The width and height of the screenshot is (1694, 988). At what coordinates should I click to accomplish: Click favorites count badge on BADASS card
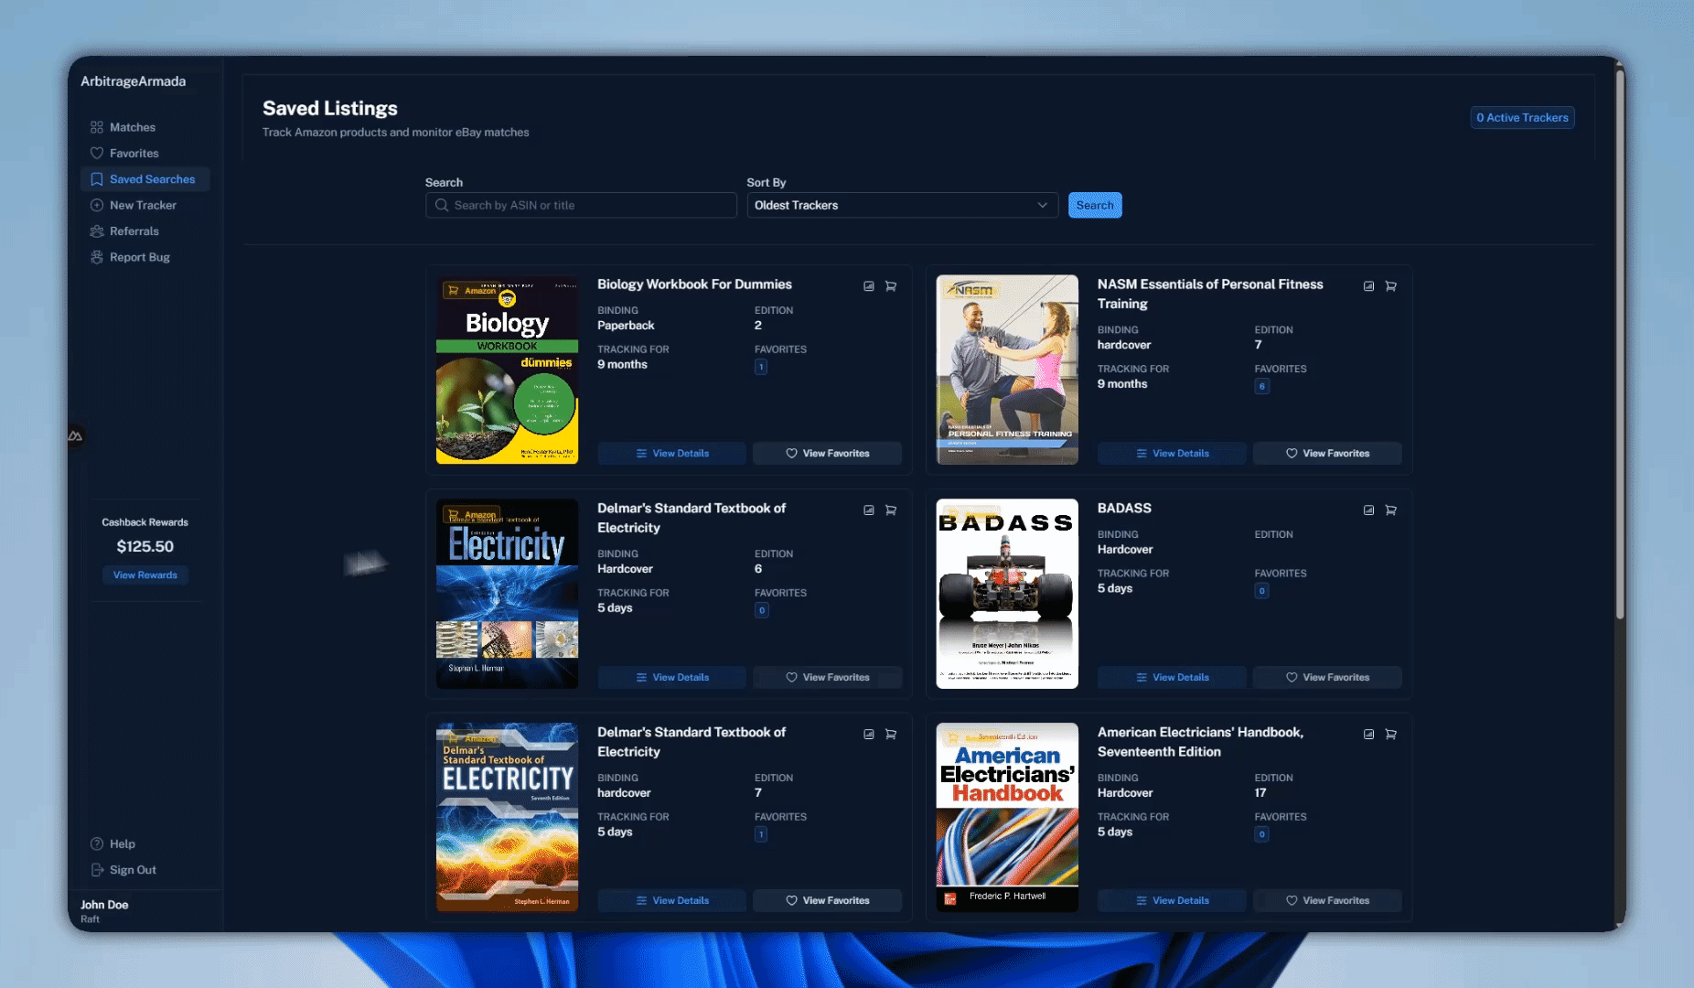[1261, 591]
